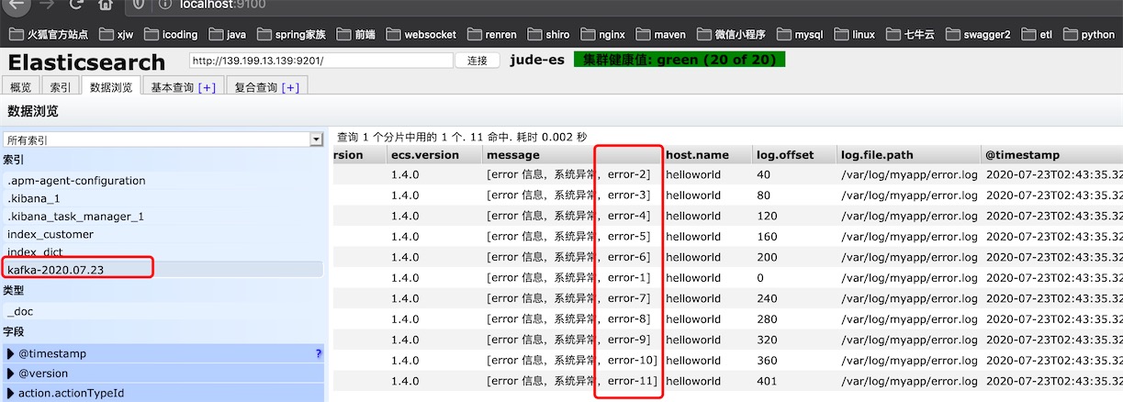Go to the browser home page icon
Screen dimensions: 1123x402
(107, 5)
